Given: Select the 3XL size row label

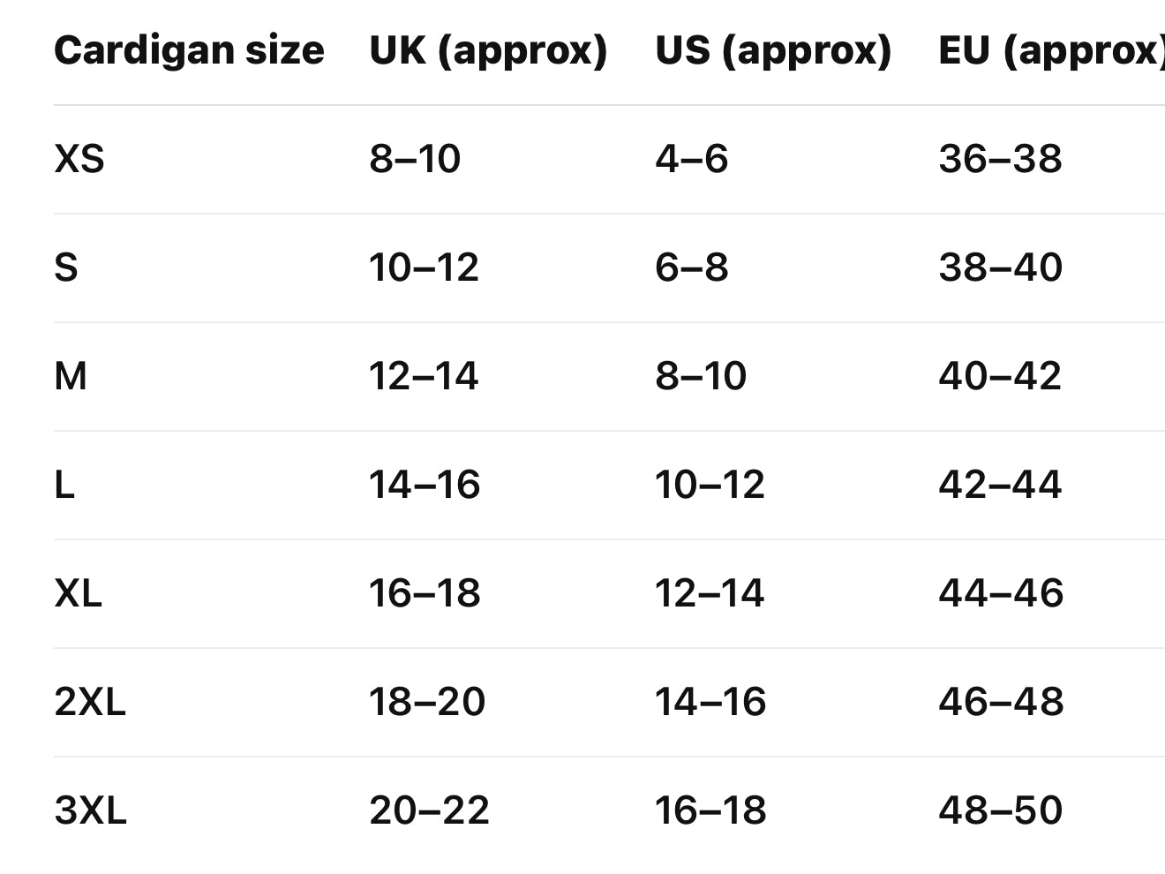Looking at the screenshot, I should coord(90,810).
